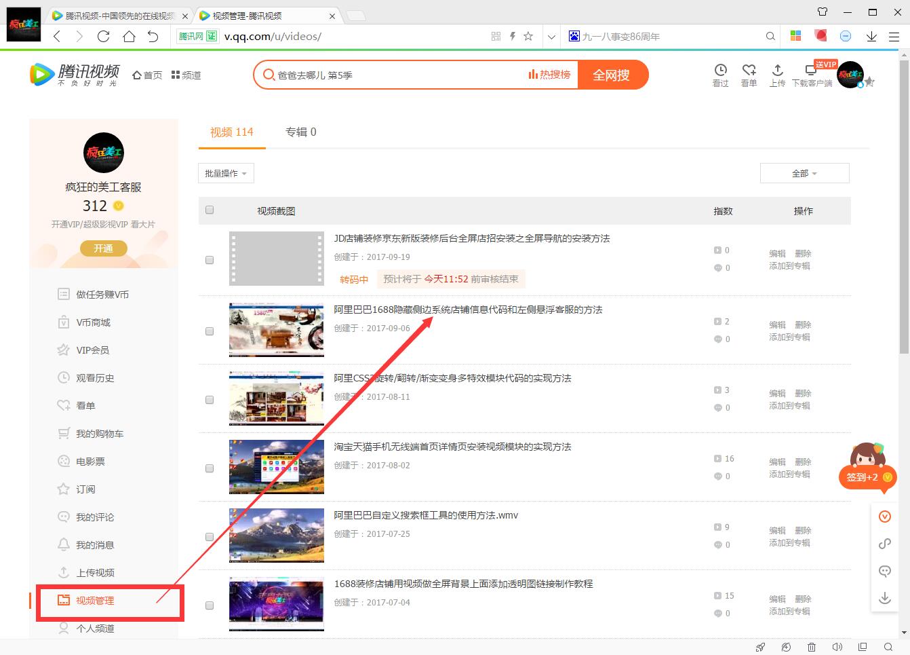Check the box for the JD店铺装修 video
The width and height of the screenshot is (910, 655).
[210, 260]
